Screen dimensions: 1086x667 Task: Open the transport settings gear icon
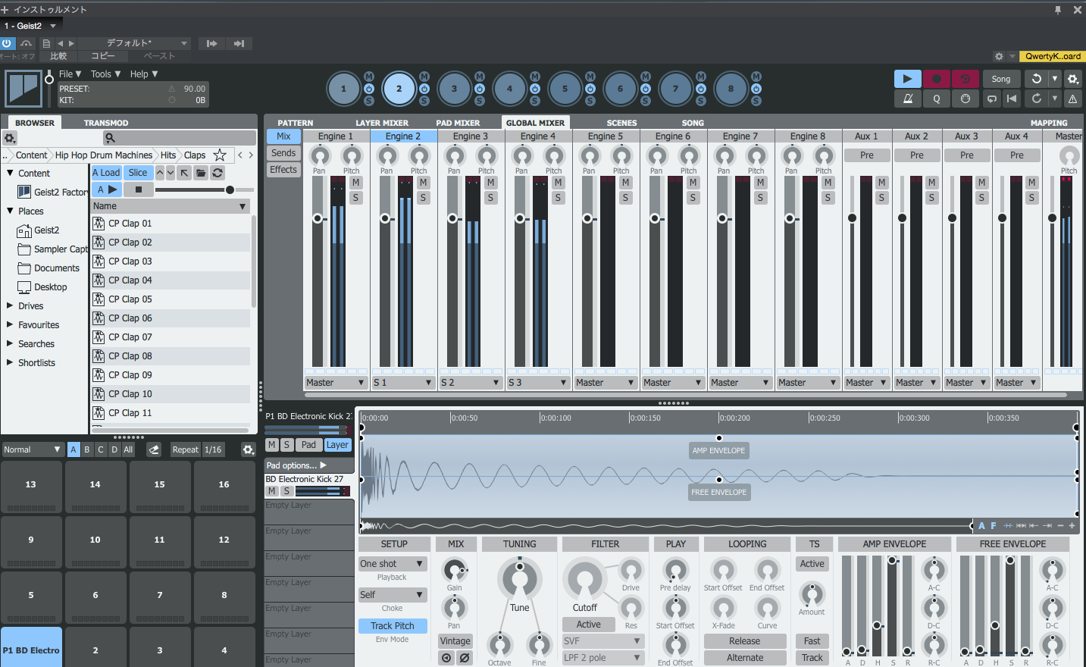[x=1072, y=79]
